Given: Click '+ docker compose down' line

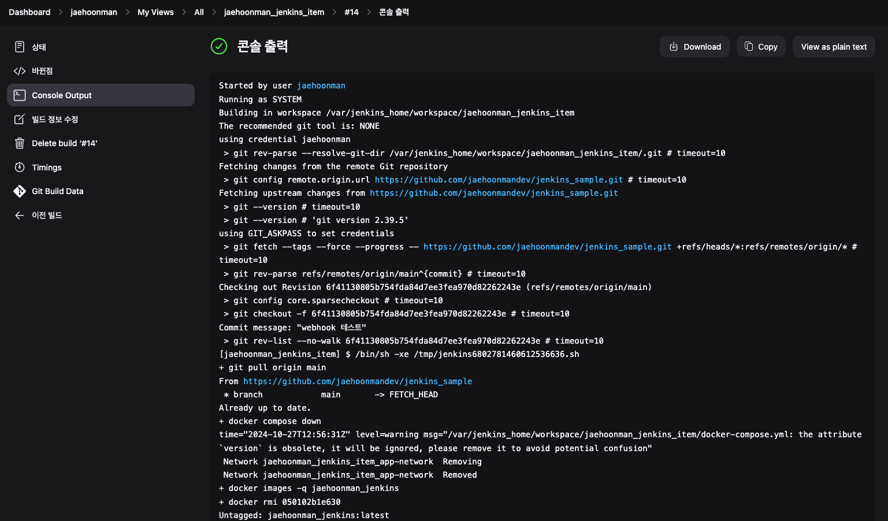Looking at the screenshot, I should point(270,421).
